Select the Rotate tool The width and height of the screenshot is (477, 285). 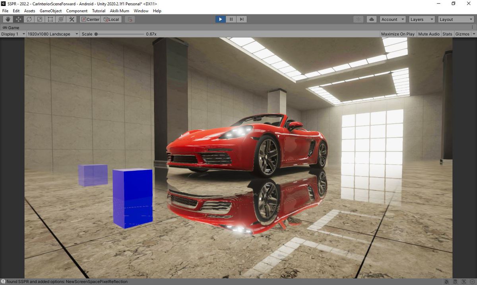(29, 19)
